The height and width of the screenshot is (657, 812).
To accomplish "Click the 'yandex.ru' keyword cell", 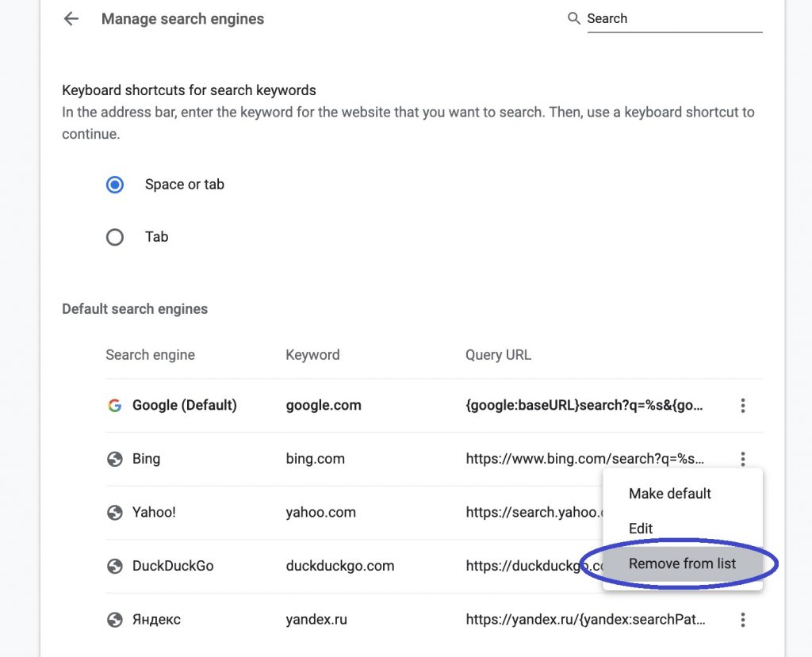I will click(x=316, y=620).
